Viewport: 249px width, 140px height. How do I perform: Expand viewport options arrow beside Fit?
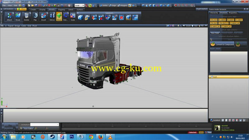tap(206, 26)
